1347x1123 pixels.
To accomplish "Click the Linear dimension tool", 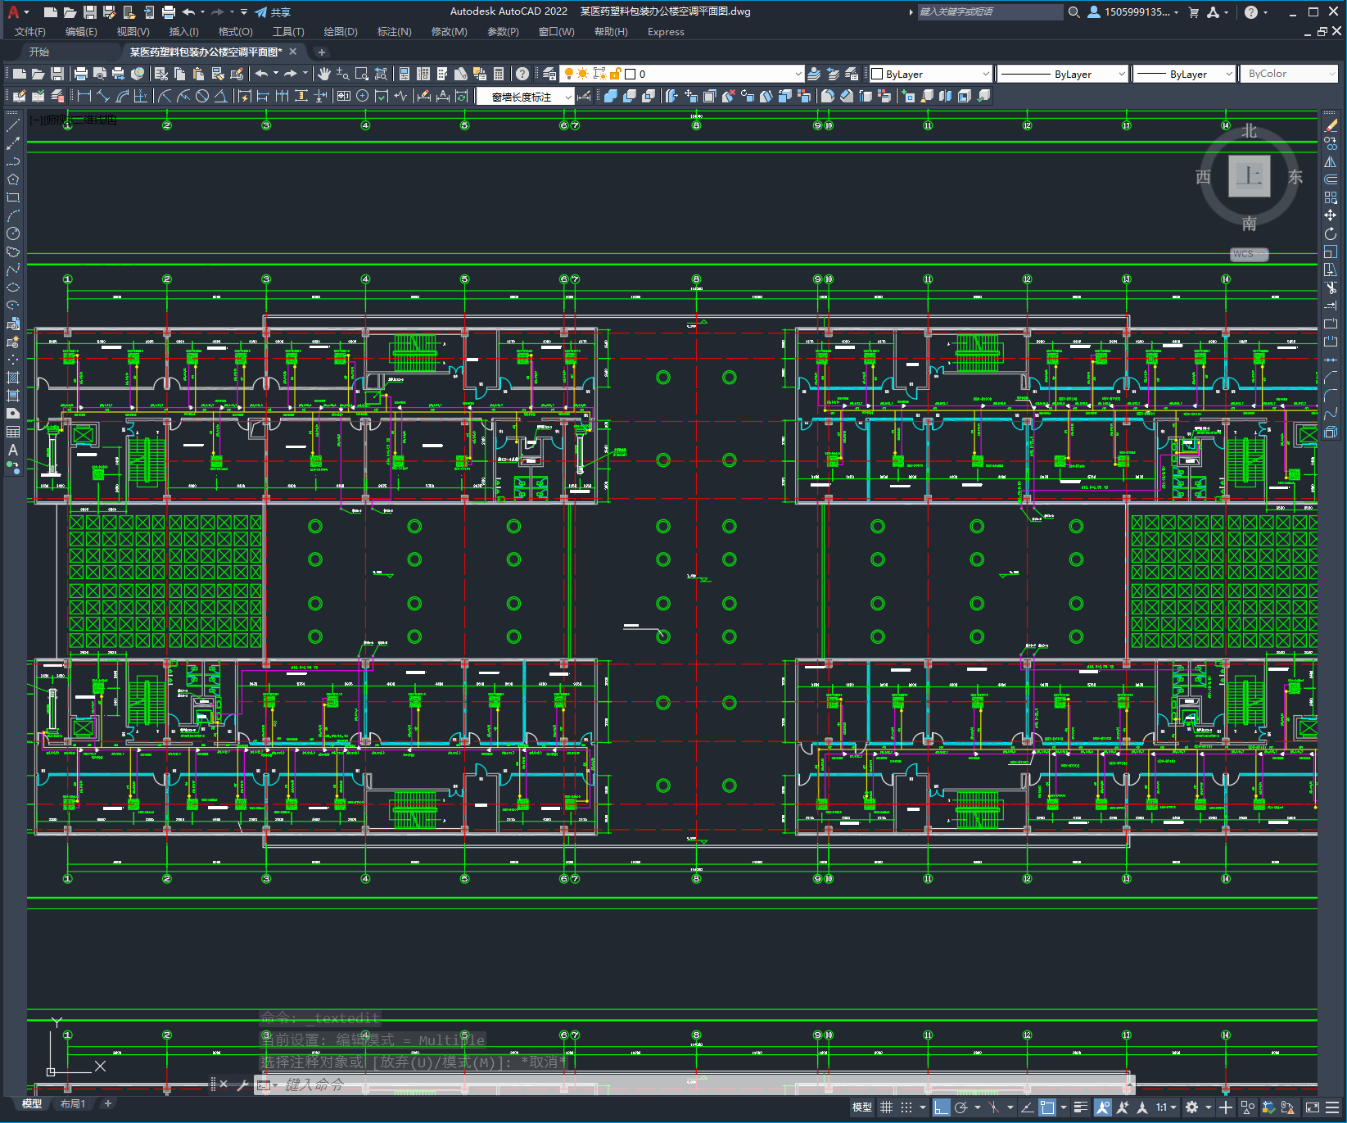I will [84, 96].
